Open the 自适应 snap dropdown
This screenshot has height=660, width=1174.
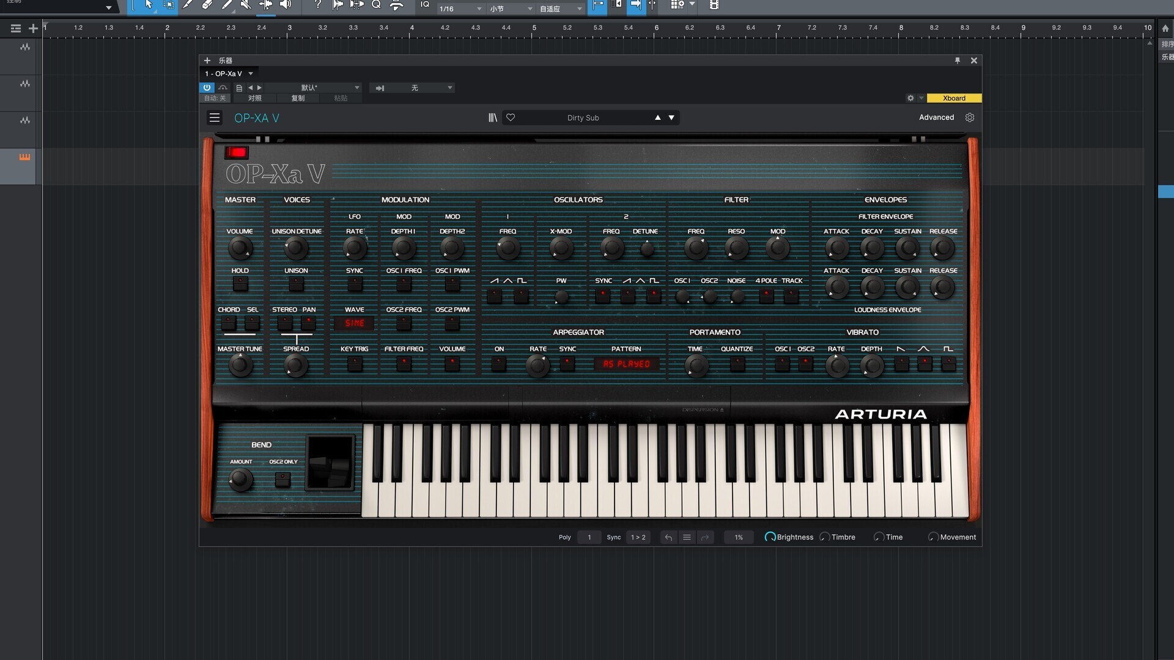click(x=561, y=9)
